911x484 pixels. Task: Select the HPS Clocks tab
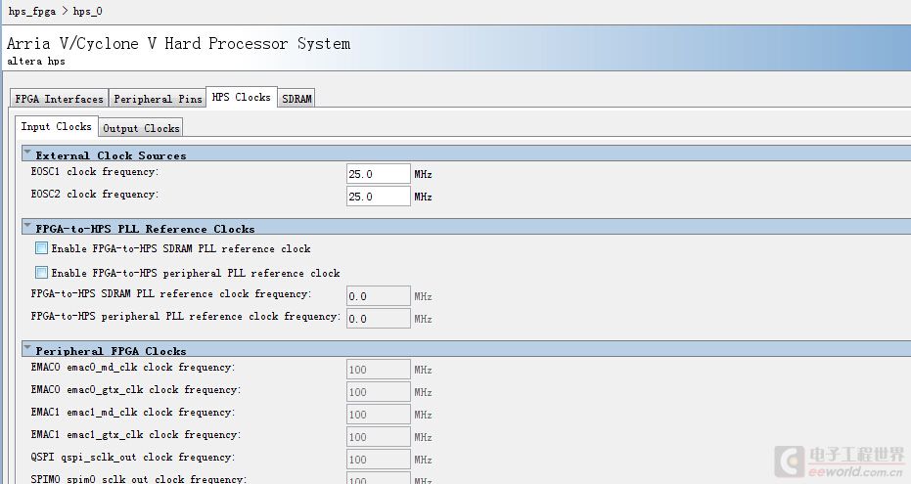tap(241, 97)
